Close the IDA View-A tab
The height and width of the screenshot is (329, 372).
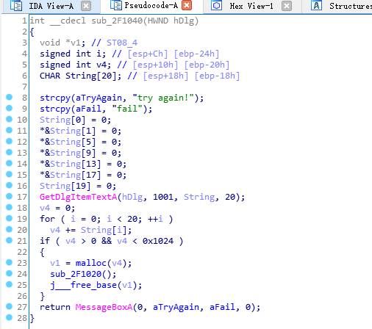pos(86,6)
